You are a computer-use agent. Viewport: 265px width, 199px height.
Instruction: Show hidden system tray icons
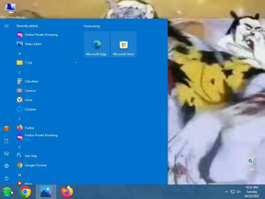coord(226,192)
